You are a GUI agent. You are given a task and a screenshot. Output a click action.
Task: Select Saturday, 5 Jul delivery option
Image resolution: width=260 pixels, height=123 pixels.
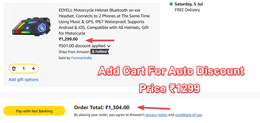pos(171,4)
